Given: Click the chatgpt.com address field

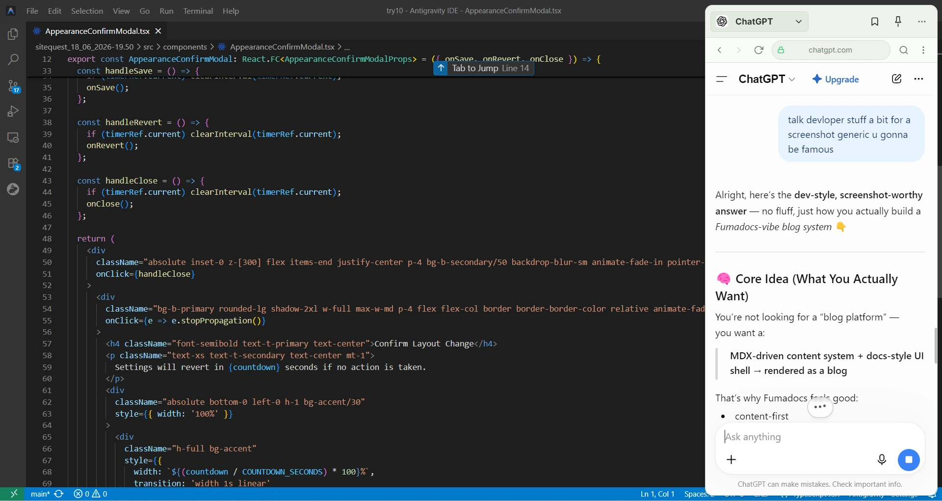Looking at the screenshot, I should [x=831, y=50].
